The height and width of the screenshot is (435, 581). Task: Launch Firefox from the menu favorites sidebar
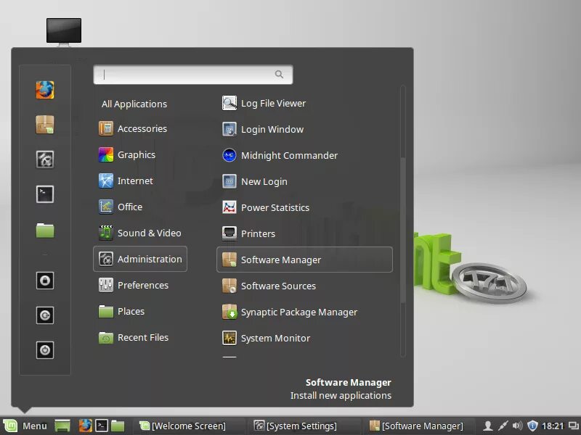pos(45,90)
